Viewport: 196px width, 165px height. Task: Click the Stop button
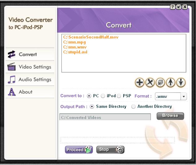(x=110, y=149)
